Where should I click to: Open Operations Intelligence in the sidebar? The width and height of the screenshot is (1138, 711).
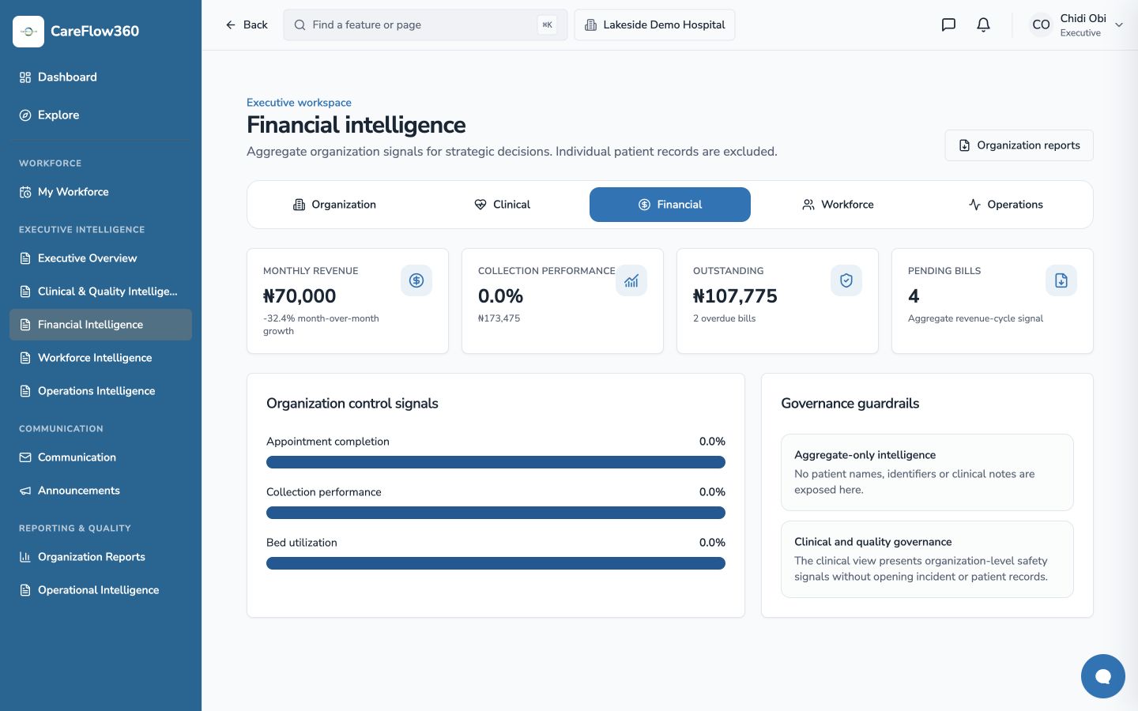(x=100, y=391)
